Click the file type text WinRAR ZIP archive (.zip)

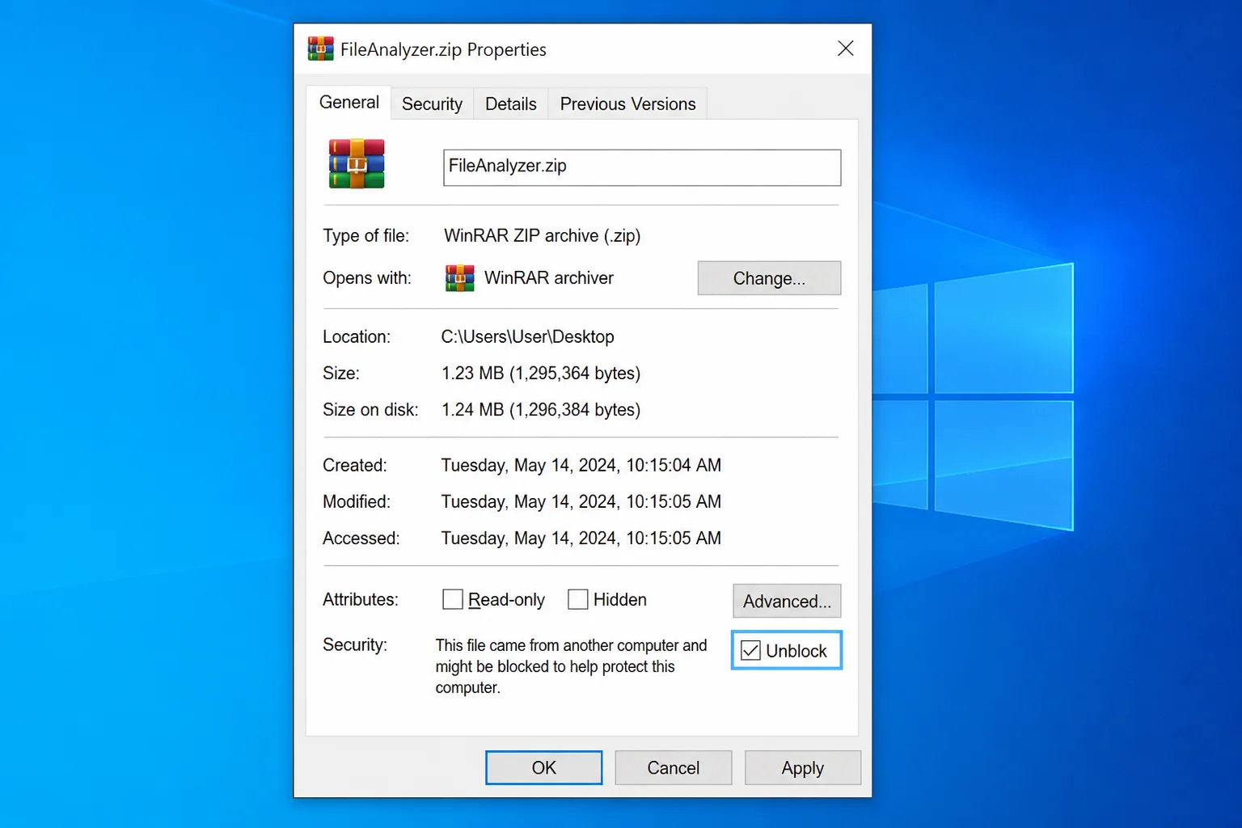[542, 236]
